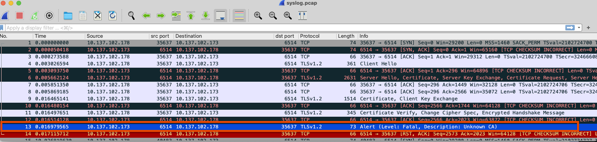Select packet 8 at time 0.005869185
This screenshot has height=142, width=597.
(298, 92)
